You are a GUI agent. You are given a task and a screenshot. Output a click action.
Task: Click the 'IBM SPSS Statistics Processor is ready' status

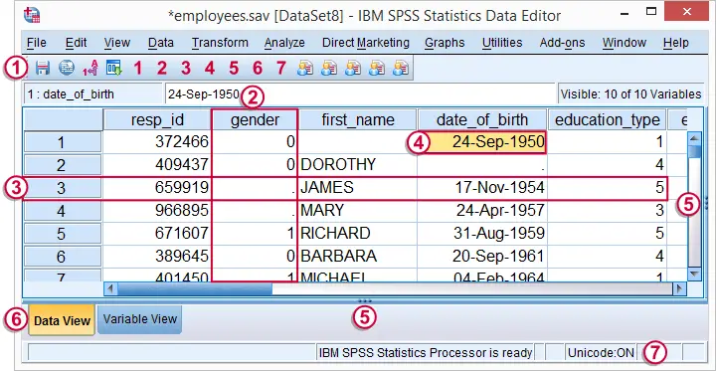tap(426, 353)
